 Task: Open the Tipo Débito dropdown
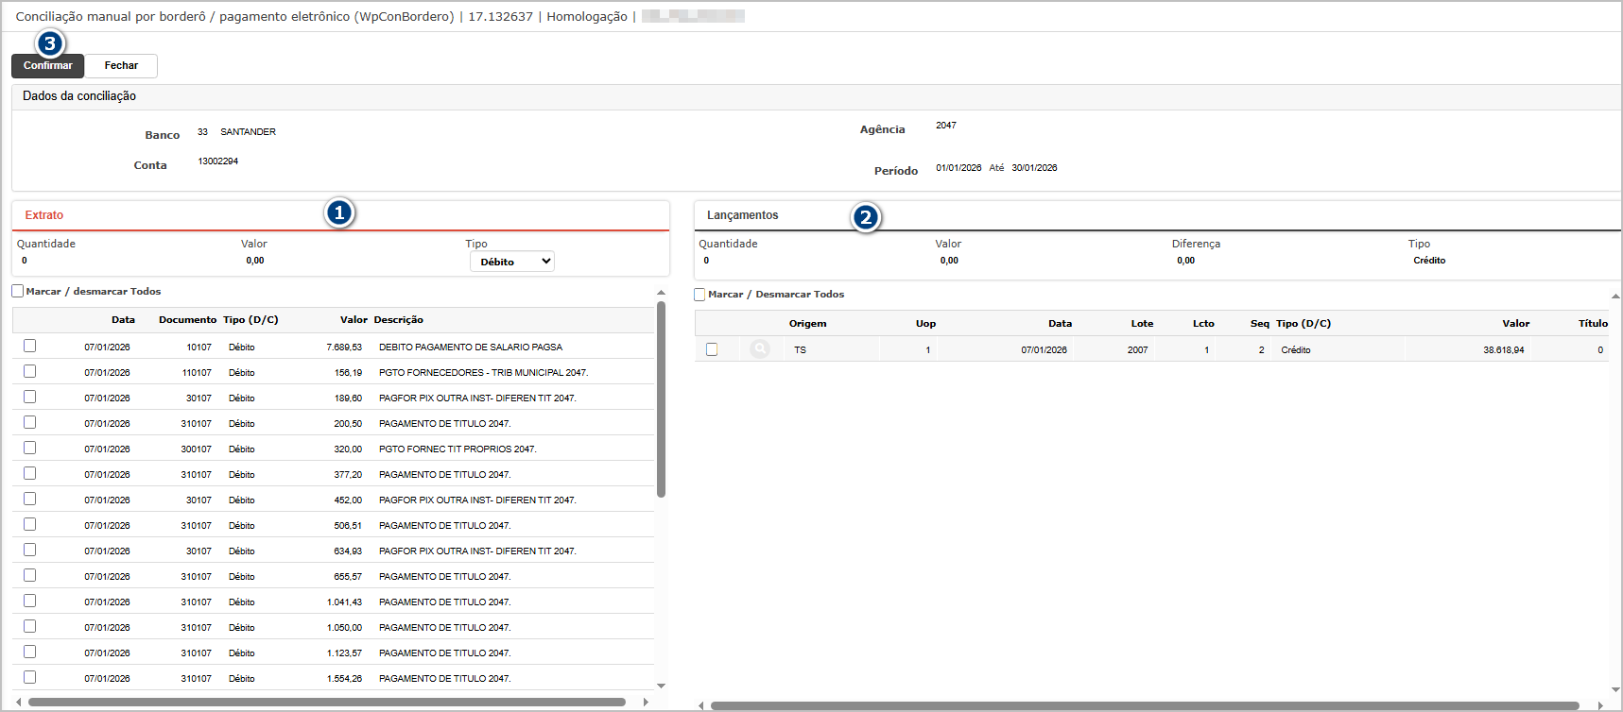point(511,262)
